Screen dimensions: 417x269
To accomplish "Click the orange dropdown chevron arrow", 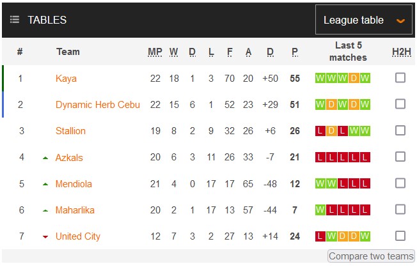I will (401, 20).
